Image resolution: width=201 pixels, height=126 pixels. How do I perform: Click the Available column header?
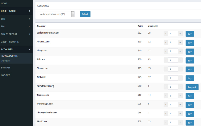tap(153, 26)
